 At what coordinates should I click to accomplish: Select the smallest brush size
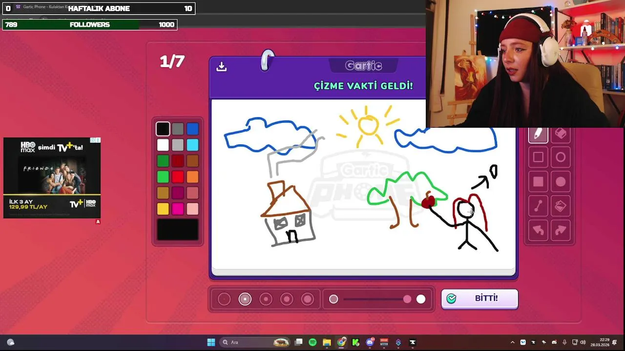224,299
